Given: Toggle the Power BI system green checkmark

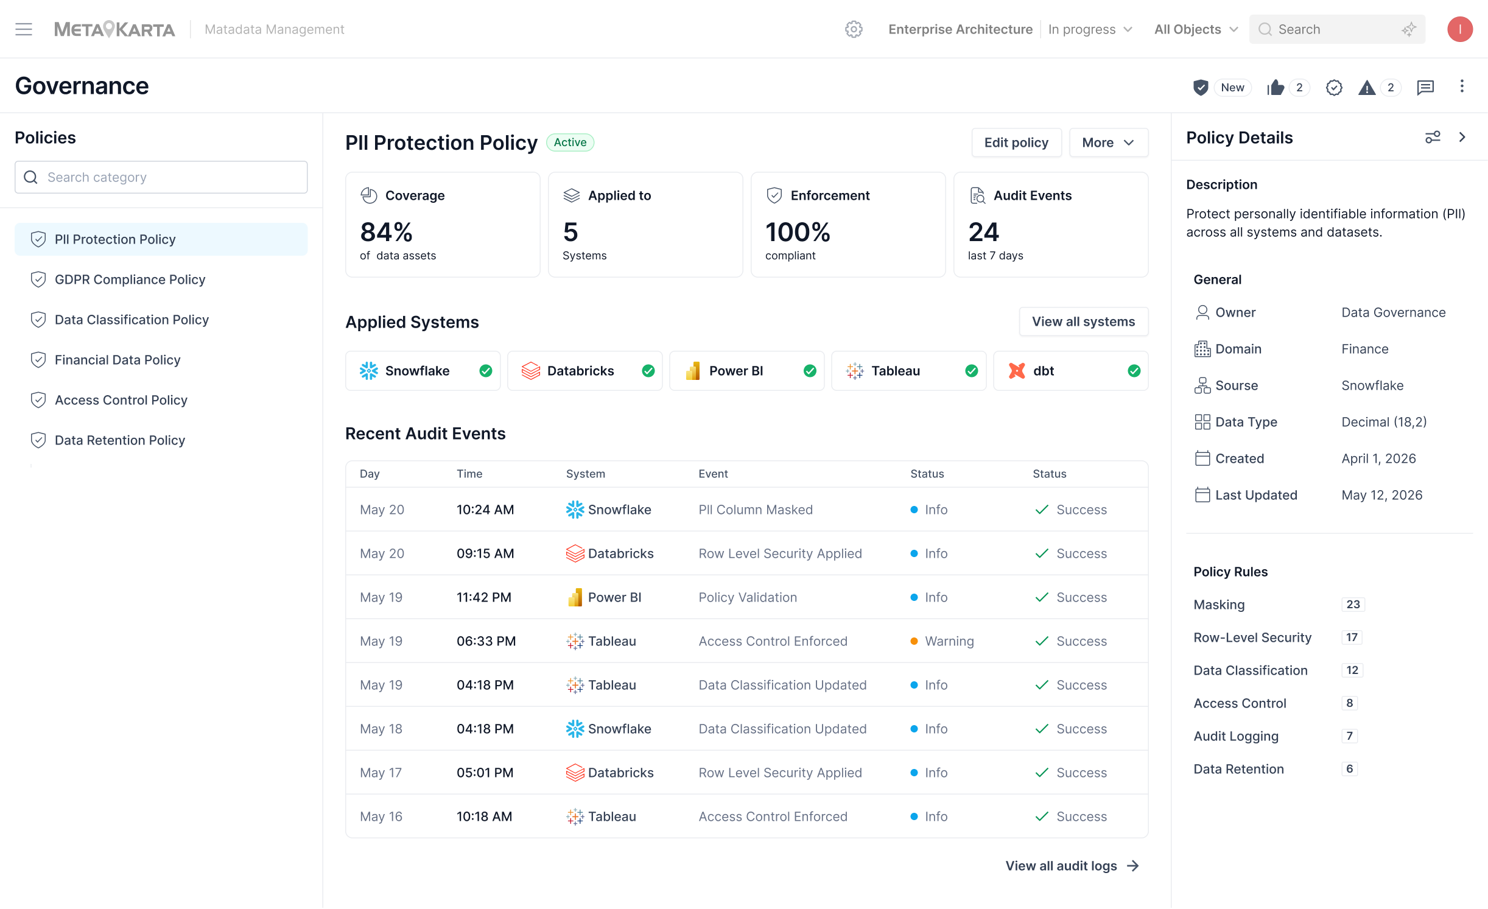Looking at the screenshot, I should 810,371.
